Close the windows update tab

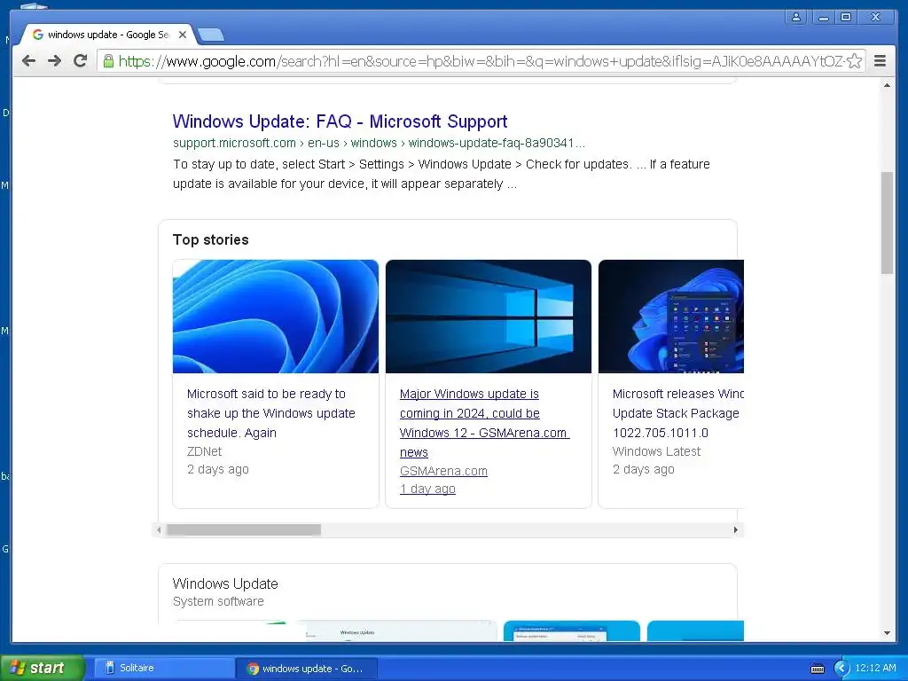pos(183,35)
